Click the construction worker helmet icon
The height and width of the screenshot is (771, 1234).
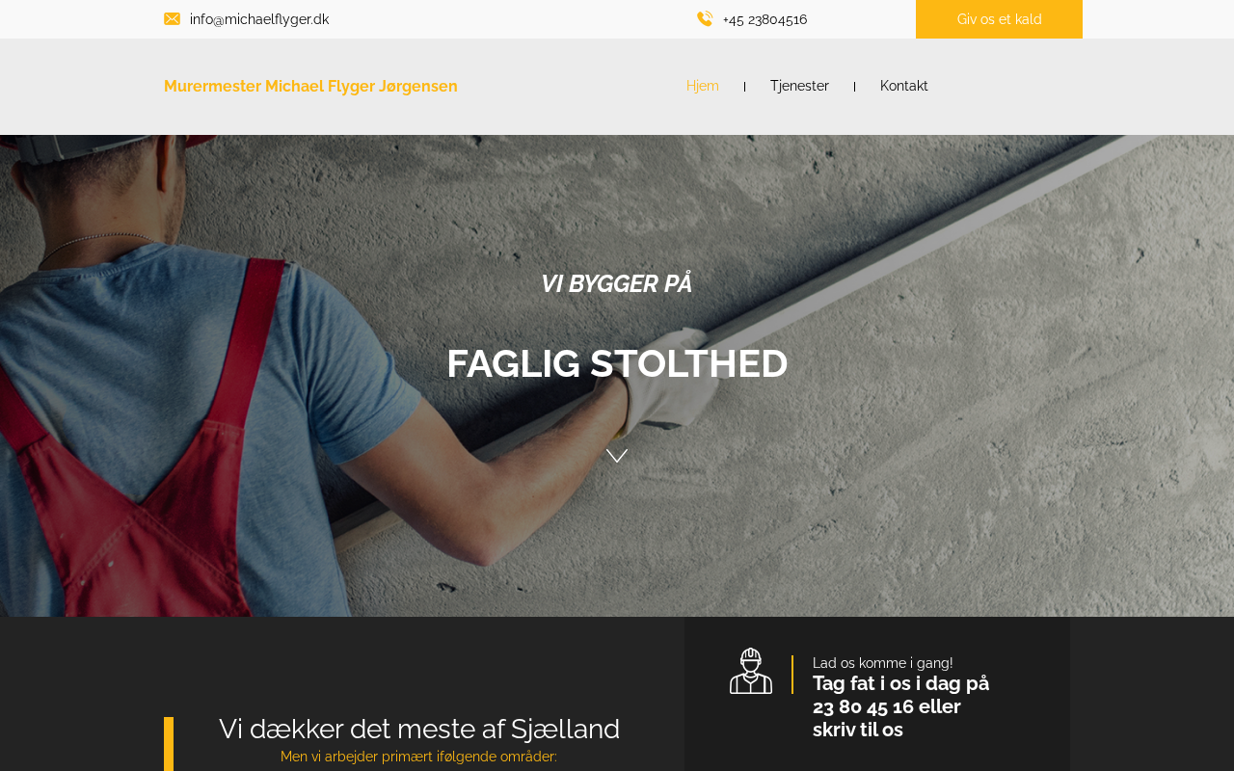751,671
